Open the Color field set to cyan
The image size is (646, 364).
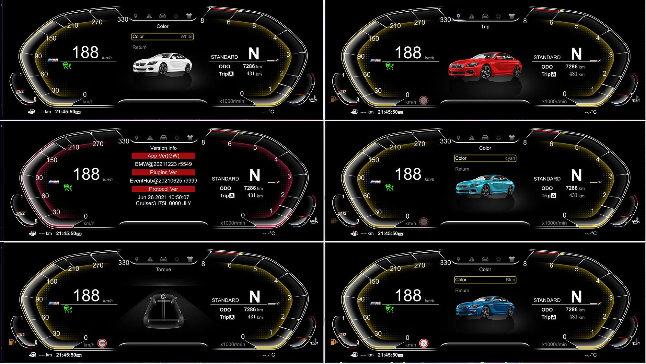click(485, 158)
